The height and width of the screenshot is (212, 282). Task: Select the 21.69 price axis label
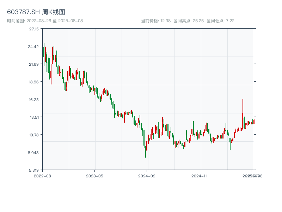pos(34,64)
